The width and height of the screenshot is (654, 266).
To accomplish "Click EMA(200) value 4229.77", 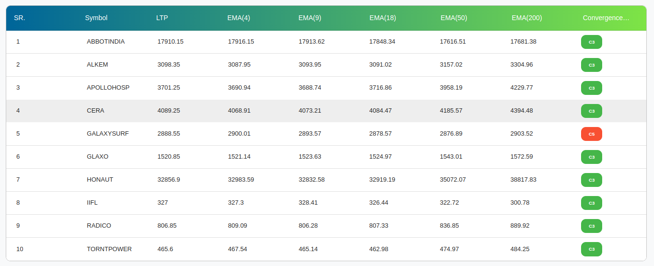I will coord(522,88).
